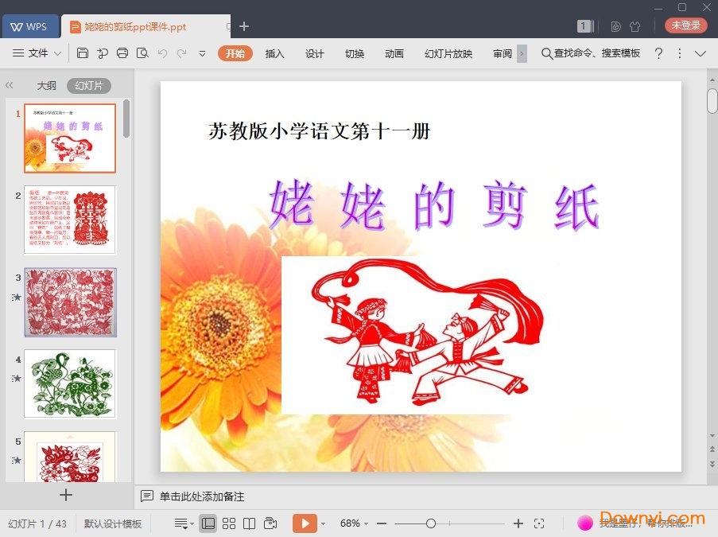Click the Undo icon

[165, 53]
